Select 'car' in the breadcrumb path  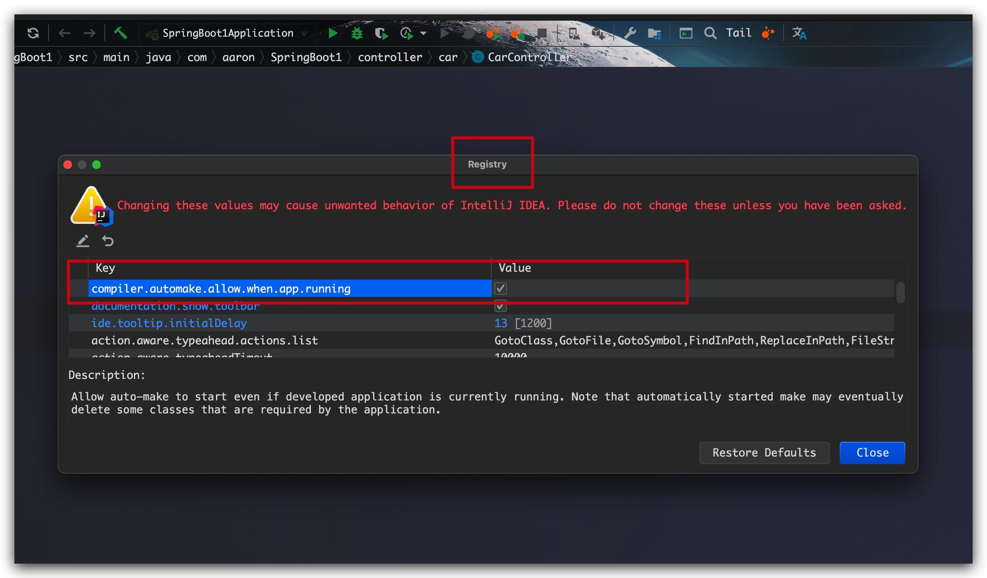point(448,58)
